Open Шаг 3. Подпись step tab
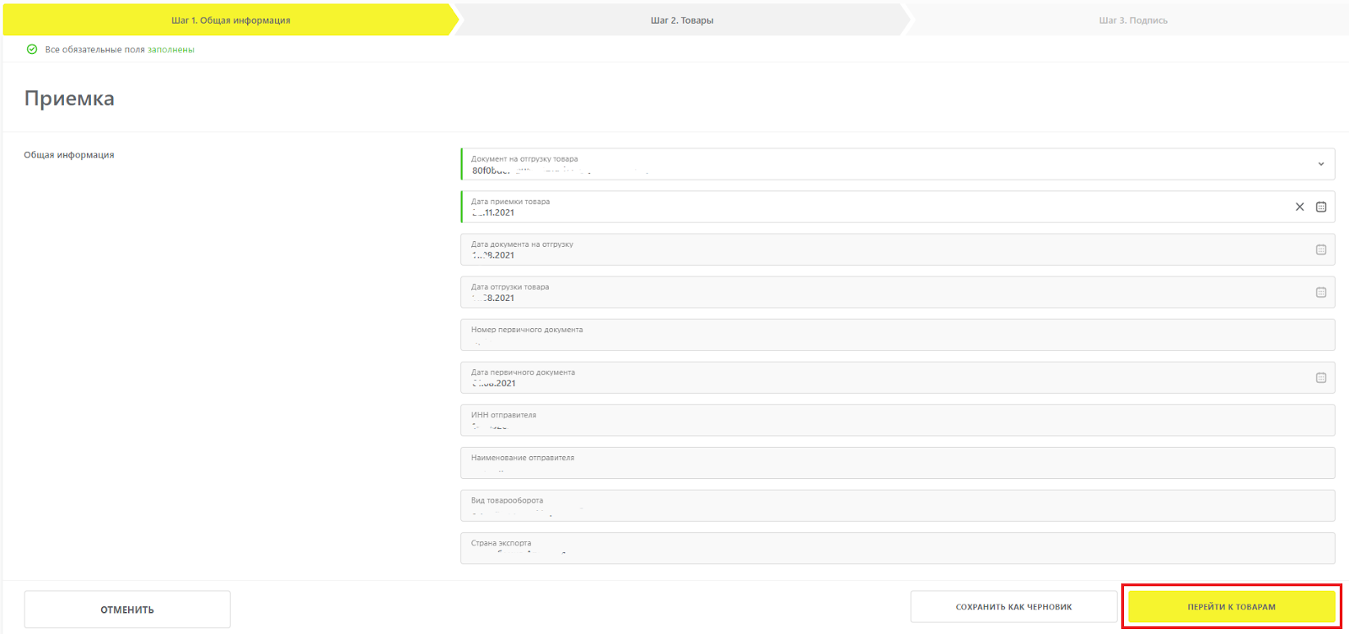 point(1132,19)
